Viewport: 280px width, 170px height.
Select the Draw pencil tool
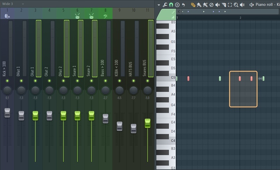click(193, 5)
